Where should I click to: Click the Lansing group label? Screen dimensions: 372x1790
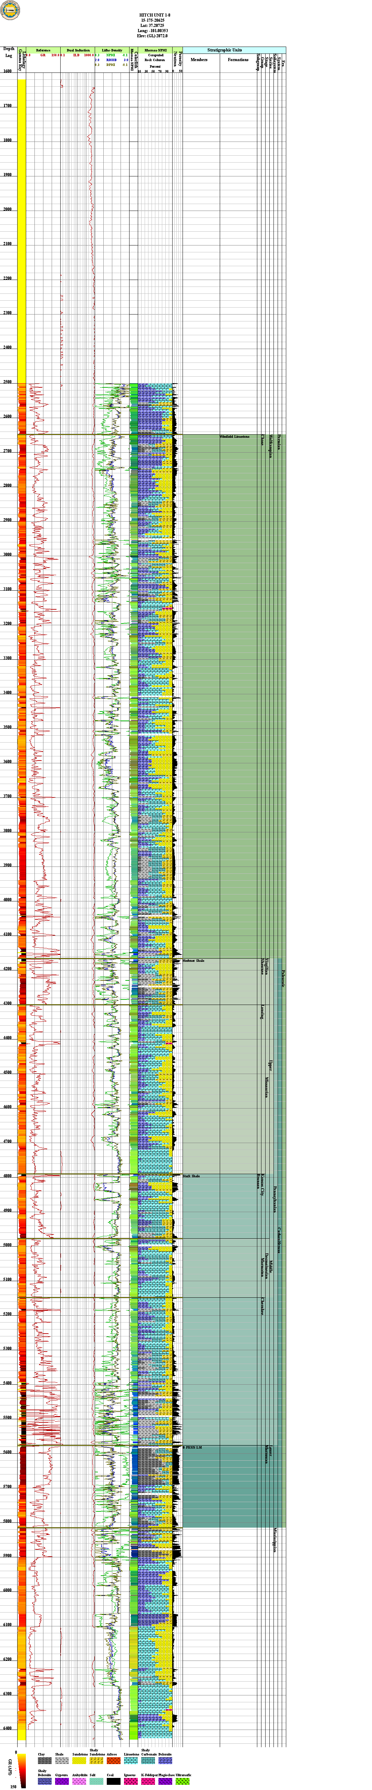coord(262,1013)
